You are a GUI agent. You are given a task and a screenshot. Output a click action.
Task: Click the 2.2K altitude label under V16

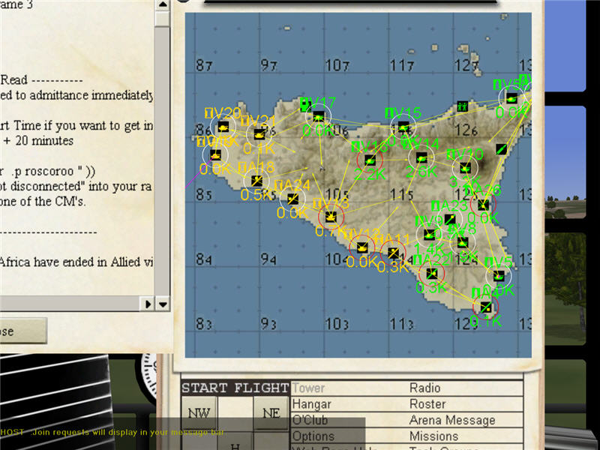click(x=370, y=175)
